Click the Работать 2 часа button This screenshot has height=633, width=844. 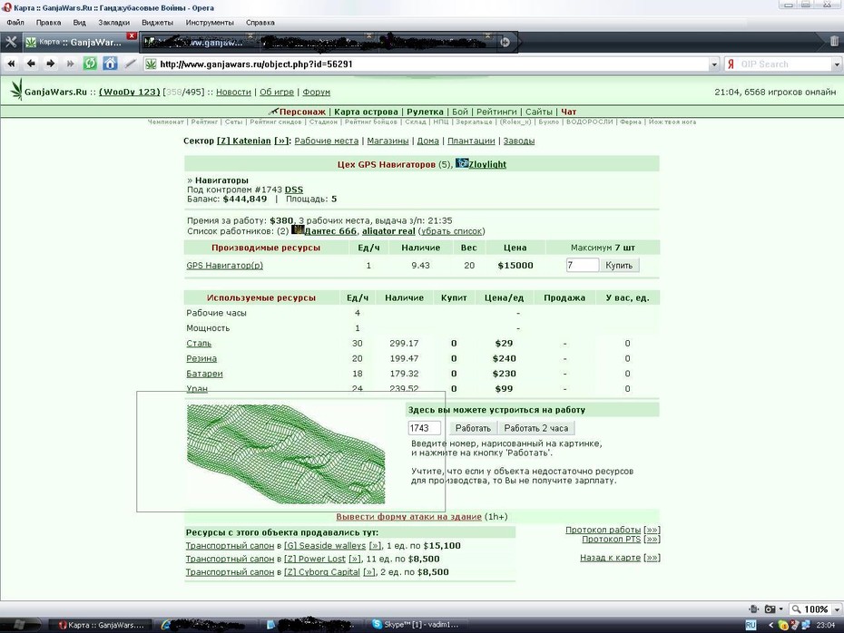click(535, 428)
